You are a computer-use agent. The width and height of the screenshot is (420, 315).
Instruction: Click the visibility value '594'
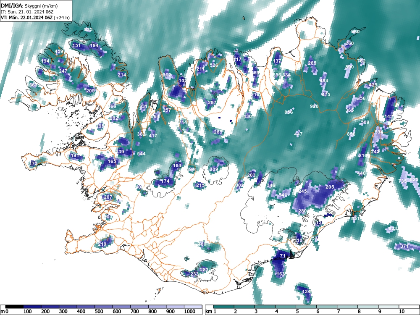pyautogui.click(x=379, y=132)
